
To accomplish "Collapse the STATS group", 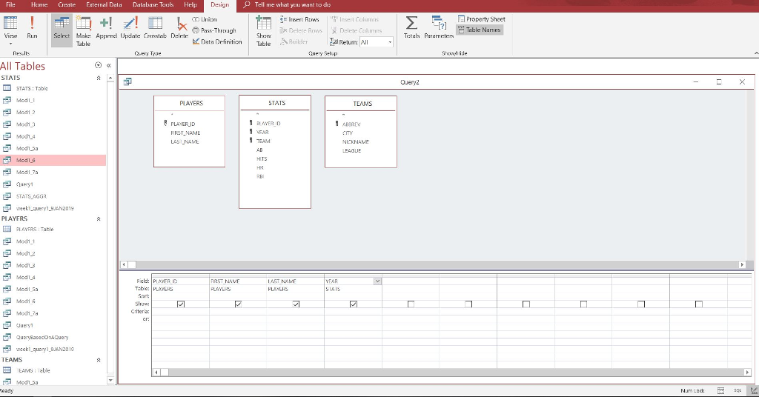I will pyautogui.click(x=99, y=78).
